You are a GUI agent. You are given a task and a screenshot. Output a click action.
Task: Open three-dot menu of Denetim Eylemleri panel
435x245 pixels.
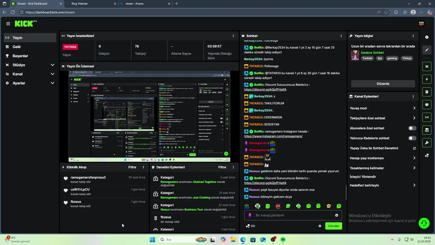[x=233, y=167]
